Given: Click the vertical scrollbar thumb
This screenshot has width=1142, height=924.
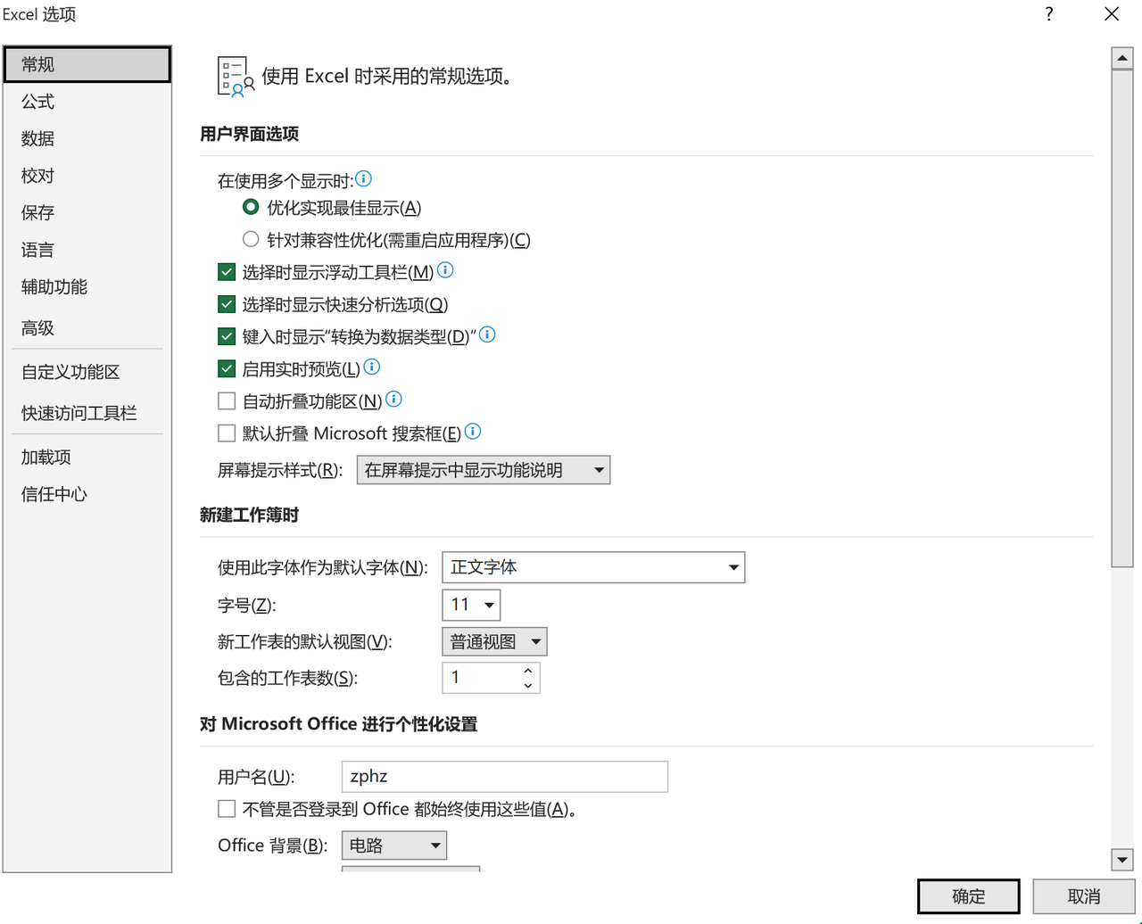Looking at the screenshot, I should click(1121, 317).
